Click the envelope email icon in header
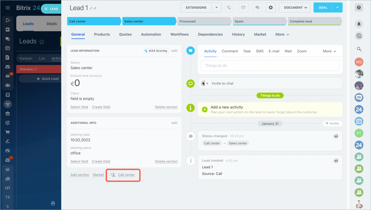Screen dimensions: 371x210 coord(243,8)
